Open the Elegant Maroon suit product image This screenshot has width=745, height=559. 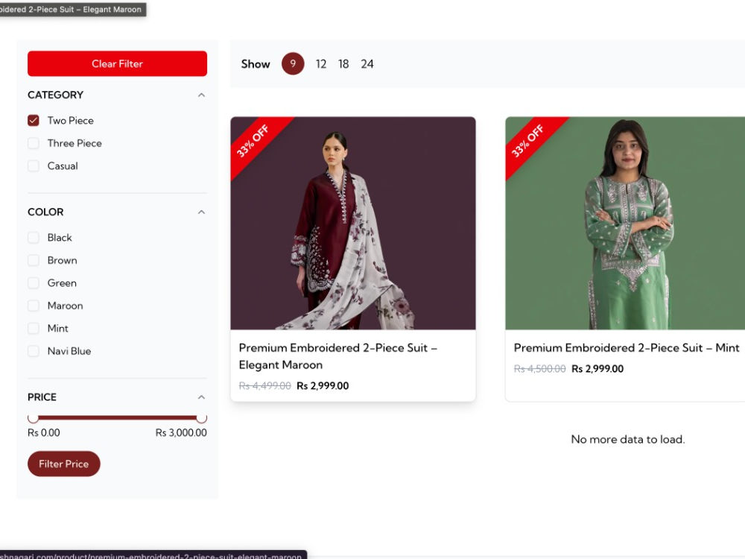[353, 223]
